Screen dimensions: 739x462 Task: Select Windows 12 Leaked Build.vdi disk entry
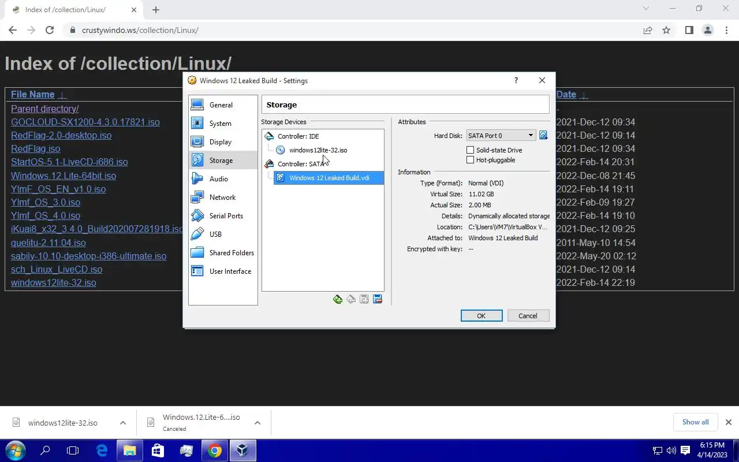click(x=329, y=178)
